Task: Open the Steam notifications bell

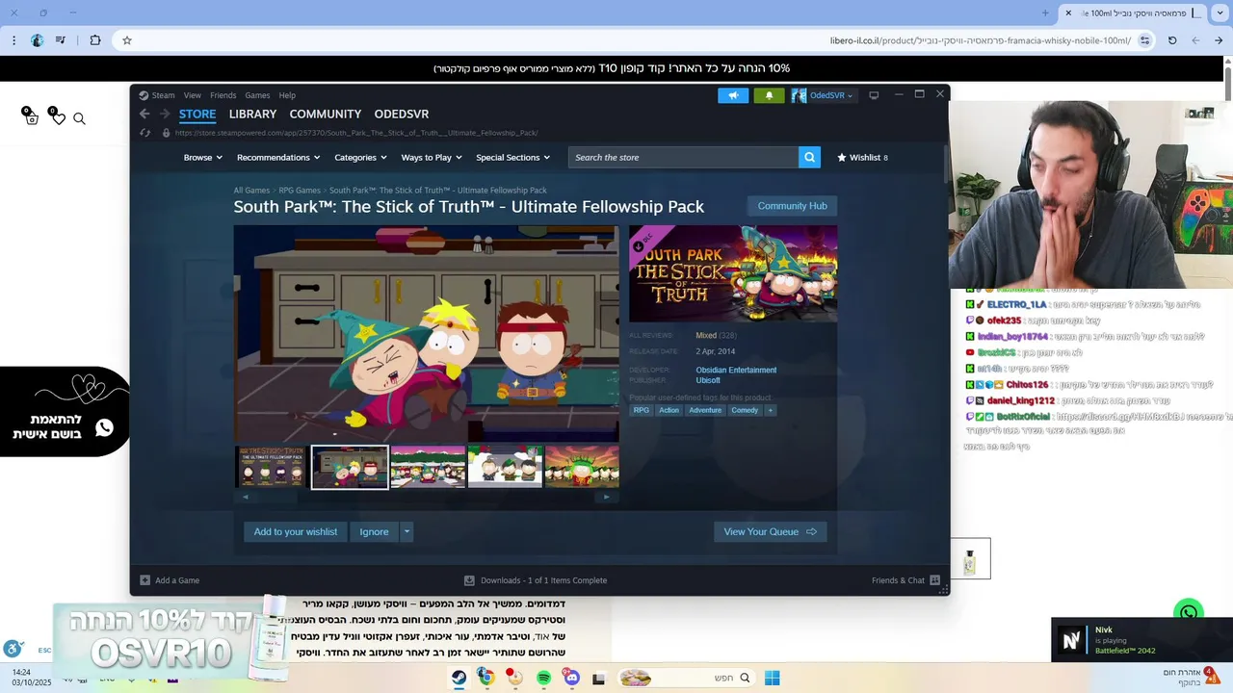Action: point(769,95)
